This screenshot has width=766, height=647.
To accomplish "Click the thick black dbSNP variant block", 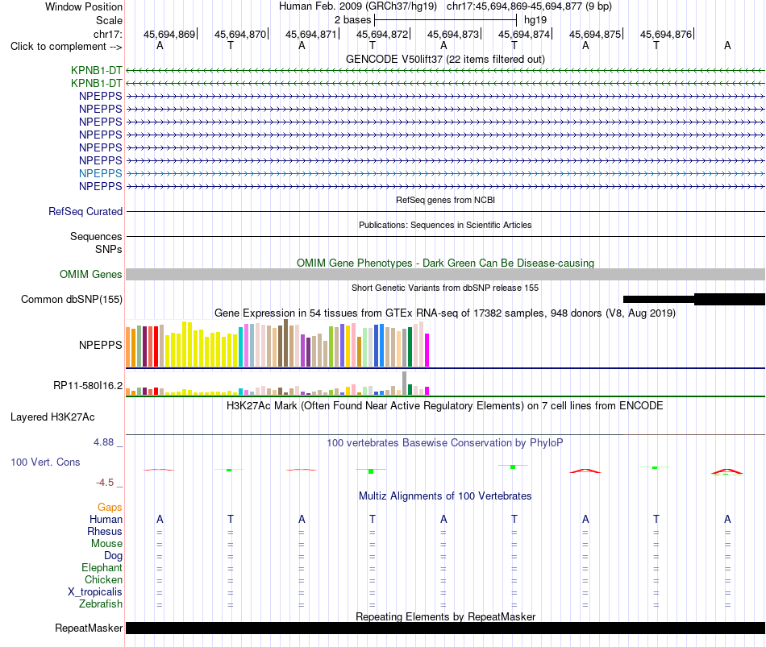I will pos(730,300).
